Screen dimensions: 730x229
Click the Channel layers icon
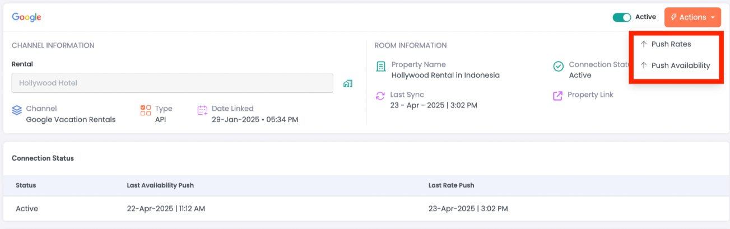(x=17, y=111)
